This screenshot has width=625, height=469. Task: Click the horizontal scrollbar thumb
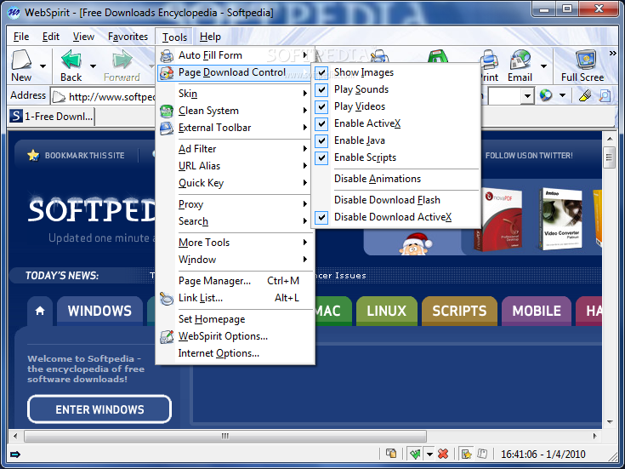click(225, 436)
